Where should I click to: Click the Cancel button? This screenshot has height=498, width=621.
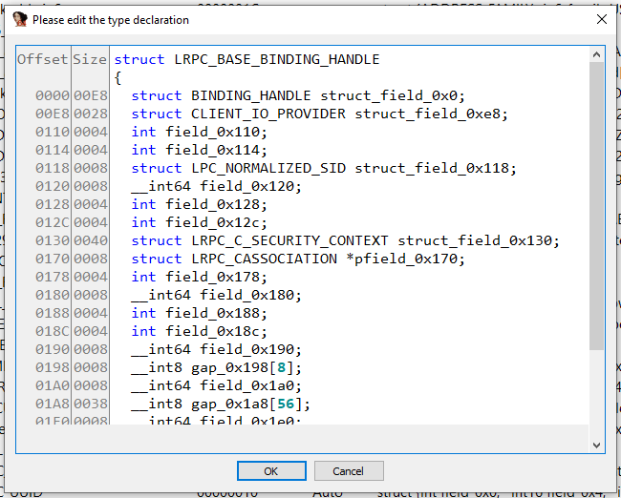tap(349, 470)
